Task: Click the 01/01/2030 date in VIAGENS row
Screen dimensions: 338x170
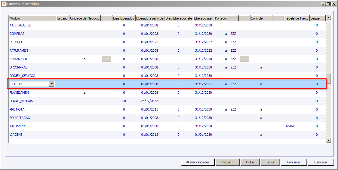Action: click(204, 135)
